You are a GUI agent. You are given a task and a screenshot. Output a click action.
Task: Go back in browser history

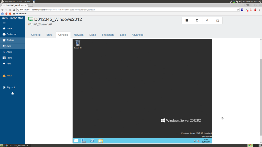pos(3,10)
